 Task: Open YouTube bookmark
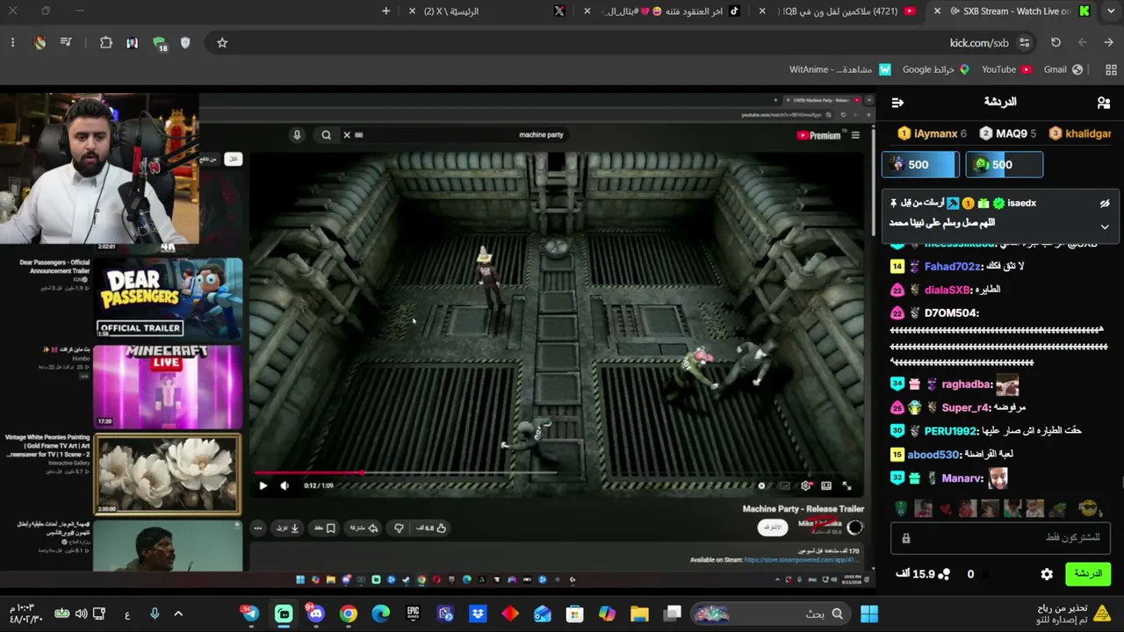[1006, 69]
